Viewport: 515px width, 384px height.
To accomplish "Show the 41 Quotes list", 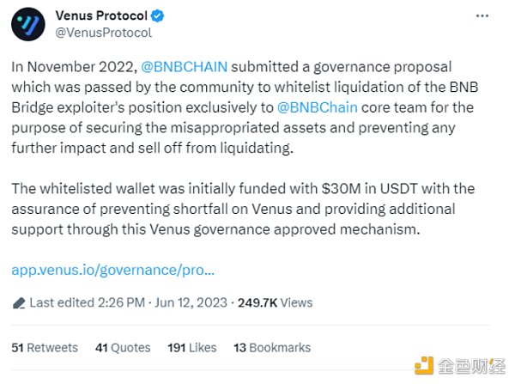I will (123, 348).
